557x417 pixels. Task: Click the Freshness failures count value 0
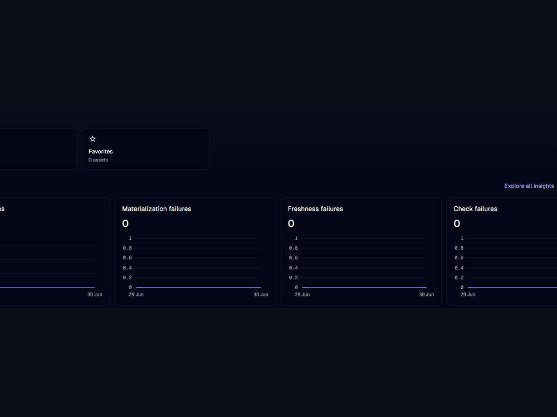click(291, 224)
